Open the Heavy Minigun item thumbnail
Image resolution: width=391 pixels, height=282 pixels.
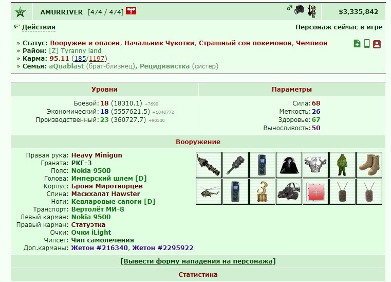[x=209, y=165]
